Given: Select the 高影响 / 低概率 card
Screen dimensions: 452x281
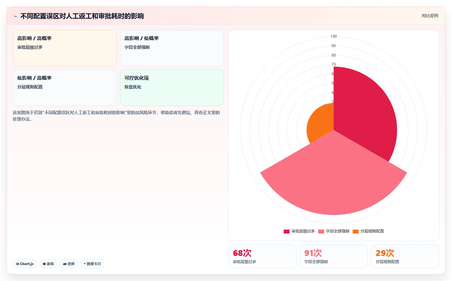Looking at the screenshot, I should pyautogui.click(x=172, y=48).
